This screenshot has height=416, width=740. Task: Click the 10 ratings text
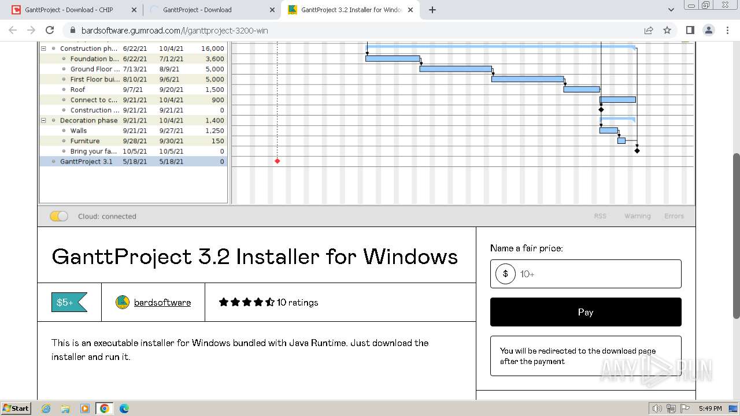point(298,302)
